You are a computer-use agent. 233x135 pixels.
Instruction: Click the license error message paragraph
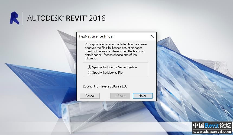pos(116,51)
